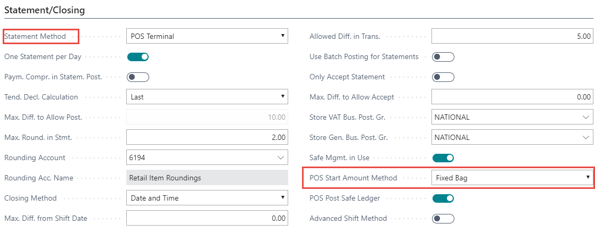Enable Only Accept Statement toggle
Screen dimensions: 595x232
(443, 77)
